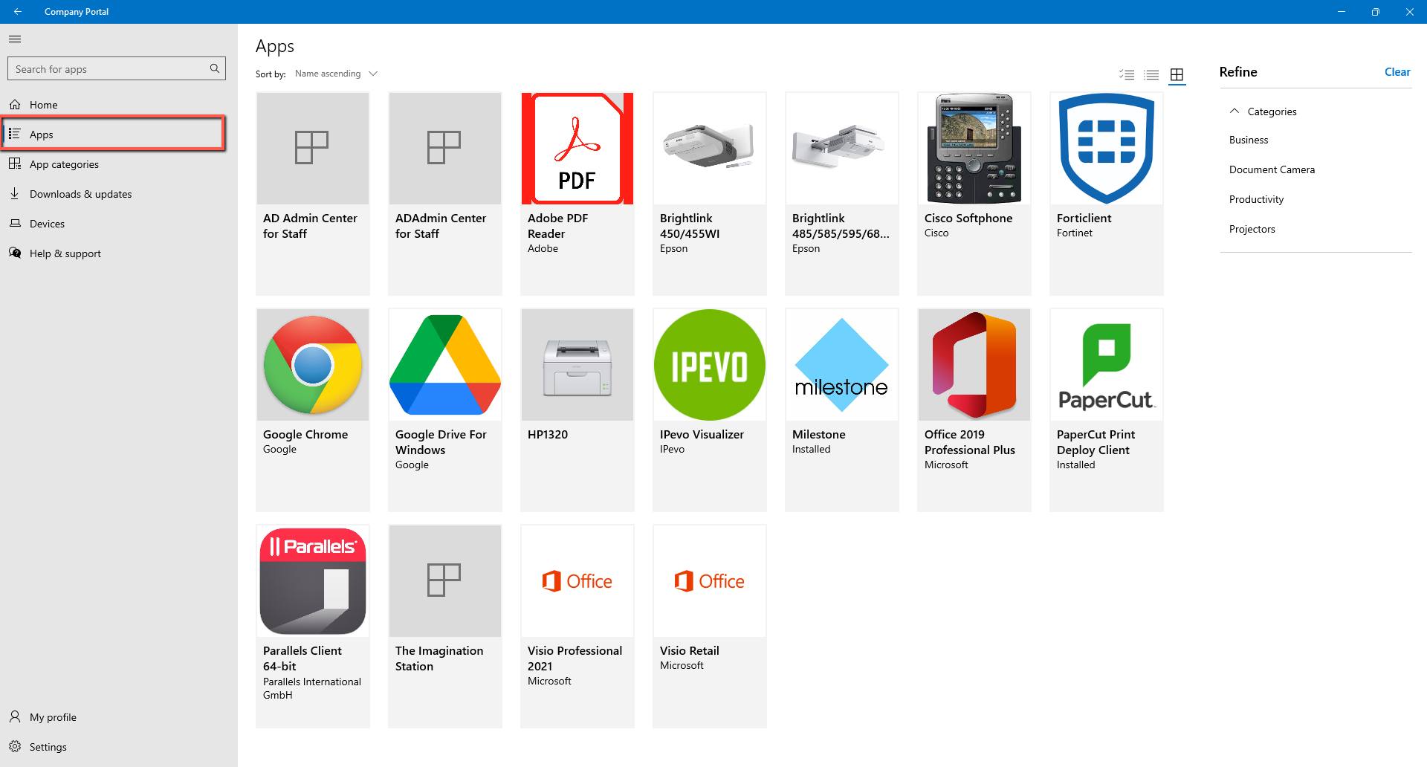The width and height of the screenshot is (1427, 767).
Task: Open the hamburger navigation menu
Action: 15,39
